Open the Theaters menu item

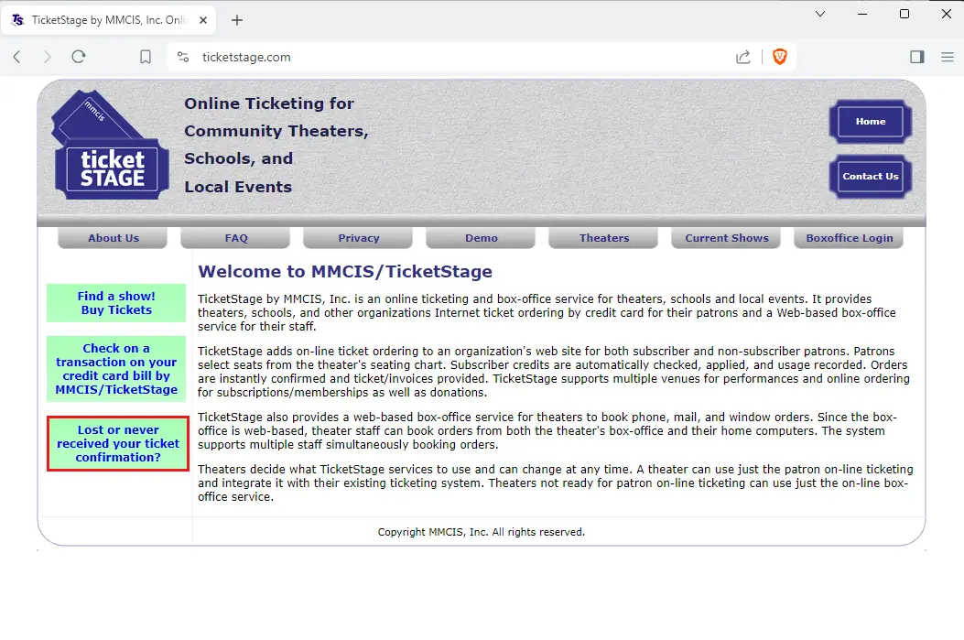point(603,238)
